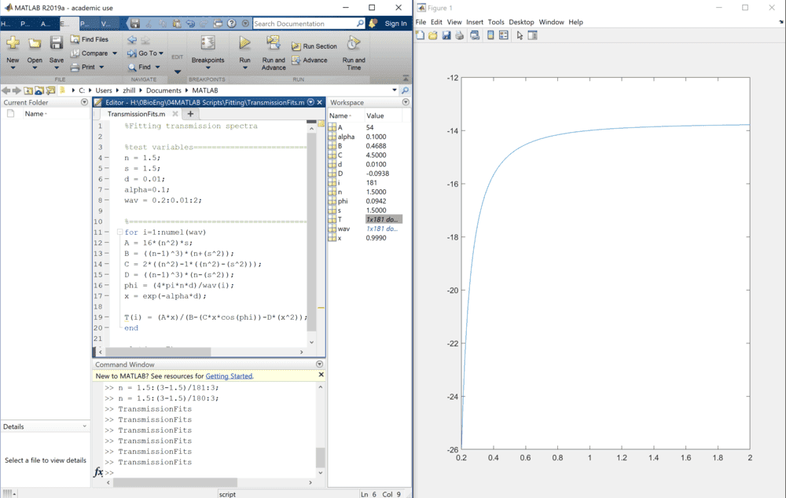Screen dimensions: 786x498
Task: Toggle Insert Colorbar in Figure toolbar
Action: tap(490, 35)
